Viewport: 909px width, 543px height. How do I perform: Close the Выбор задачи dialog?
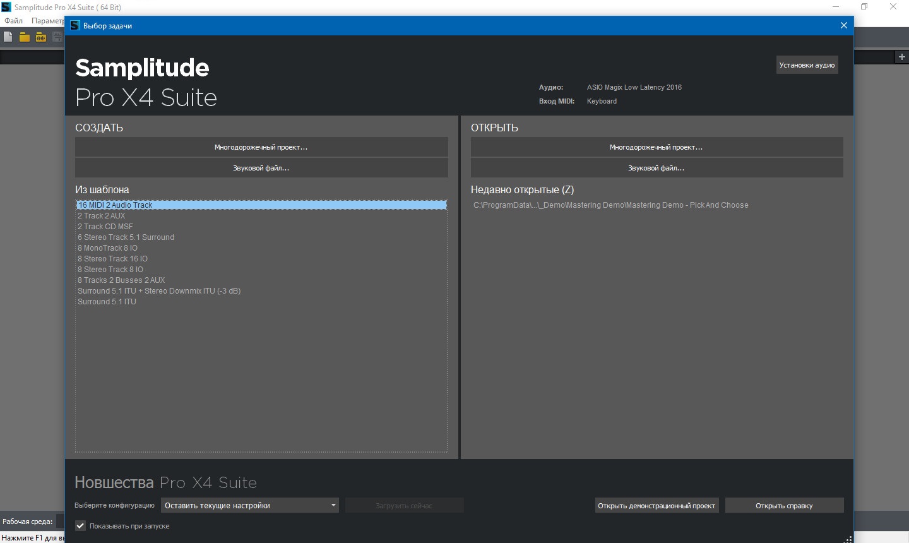point(844,26)
